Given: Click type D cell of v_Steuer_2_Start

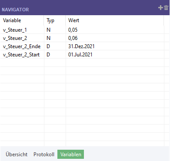Looking at the screenshot, I should point(55,55).
